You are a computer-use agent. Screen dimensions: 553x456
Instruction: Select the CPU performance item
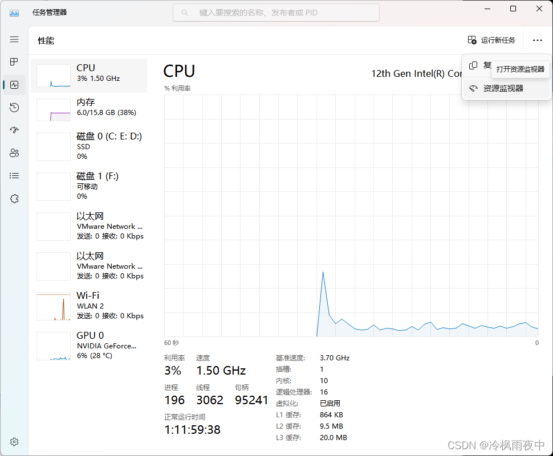pyautogui.click(x=89, y=76)
